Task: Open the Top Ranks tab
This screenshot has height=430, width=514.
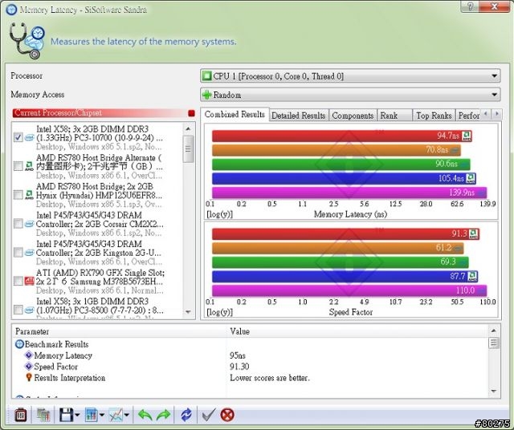Action: point(434,116)
